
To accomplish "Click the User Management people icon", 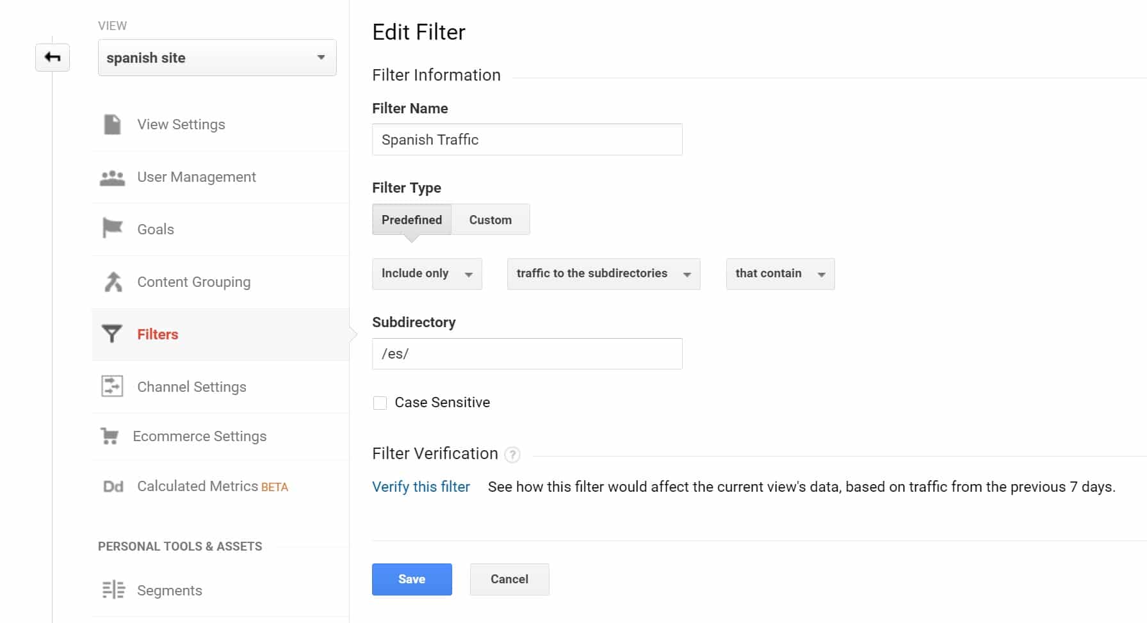I will (x=113, y=177).
